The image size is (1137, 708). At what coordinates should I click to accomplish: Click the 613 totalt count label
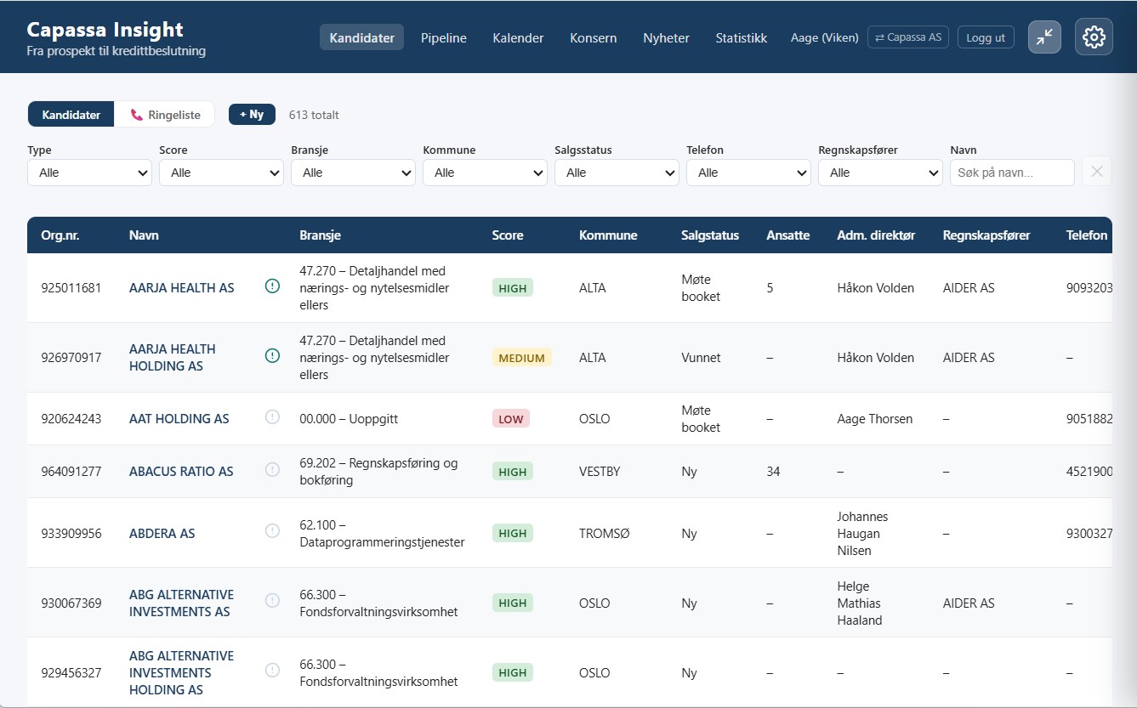pyautogui.click(x=314, y=115)
